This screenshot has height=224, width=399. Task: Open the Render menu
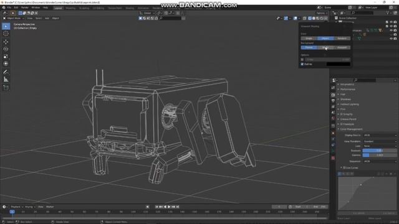point(25,7)
